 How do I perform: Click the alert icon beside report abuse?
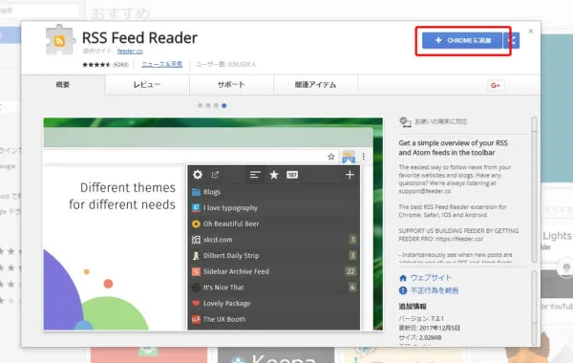(x=403, y=290)
